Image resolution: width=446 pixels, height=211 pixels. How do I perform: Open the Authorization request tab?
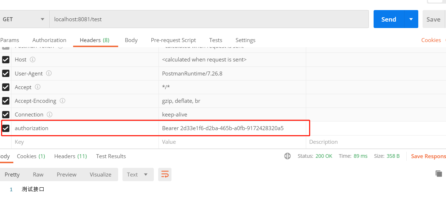[x=49, y=40]
